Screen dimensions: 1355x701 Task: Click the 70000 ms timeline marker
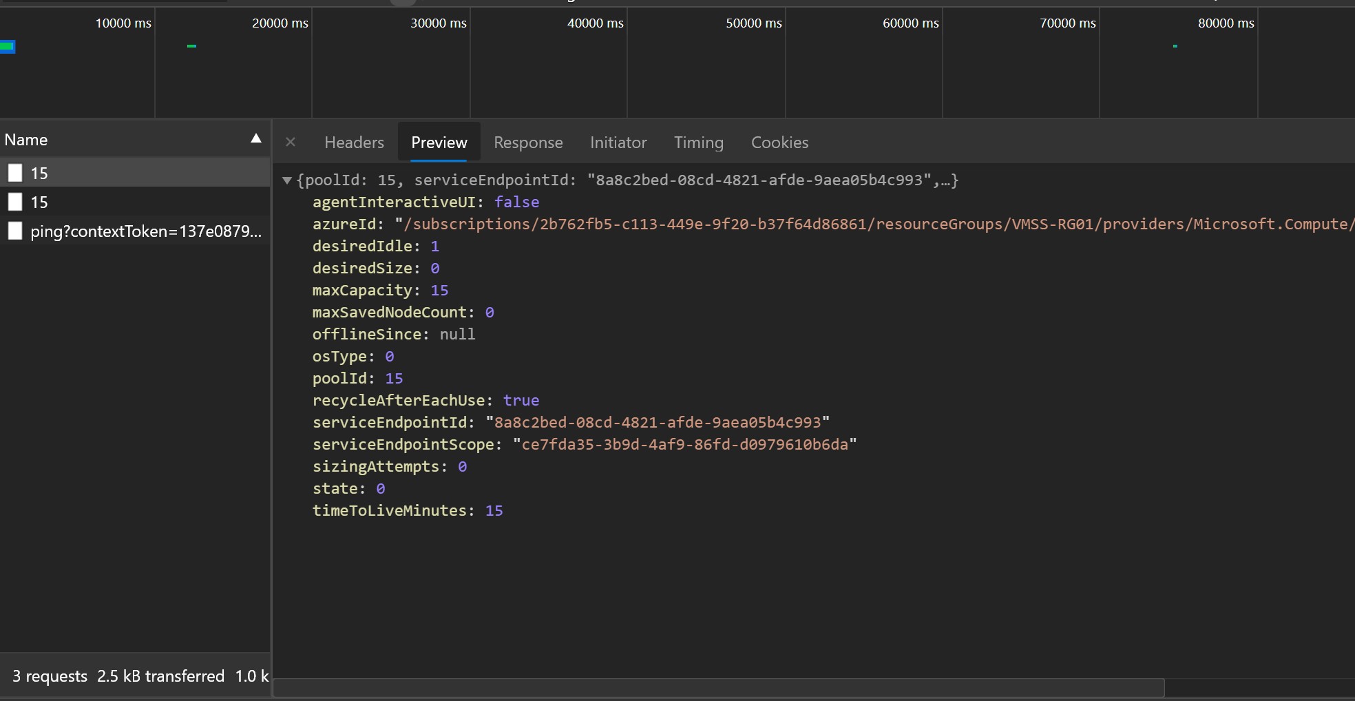[x=1067, y=23]
